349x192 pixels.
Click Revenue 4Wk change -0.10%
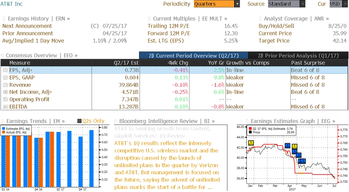[180, 85]
